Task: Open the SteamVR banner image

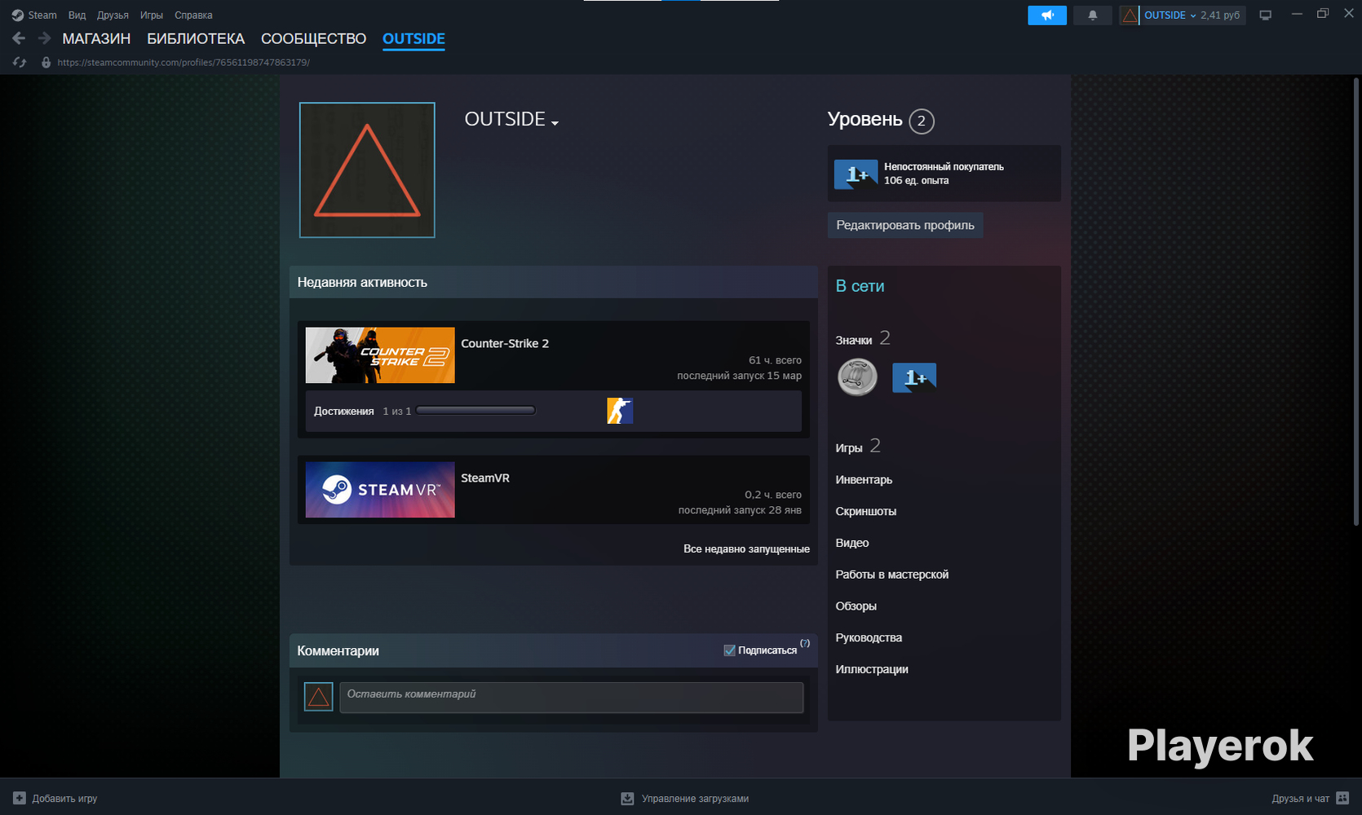Action: 380,490
